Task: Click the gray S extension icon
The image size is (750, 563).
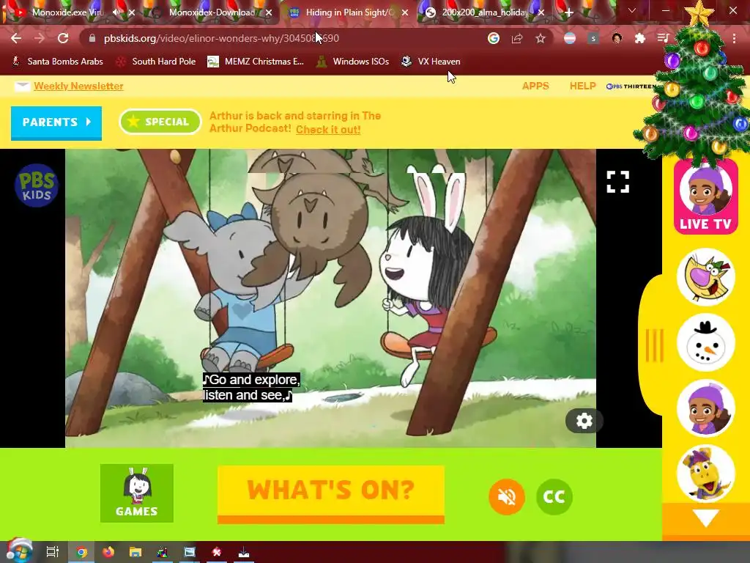Action: 593,38
